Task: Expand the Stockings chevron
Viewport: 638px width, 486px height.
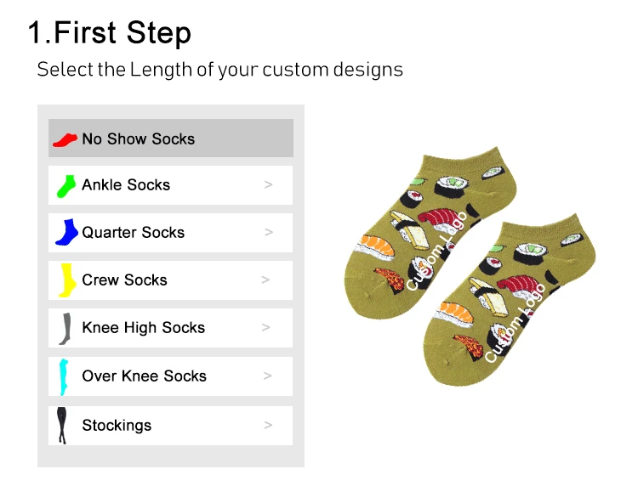Action: (269, 425)
